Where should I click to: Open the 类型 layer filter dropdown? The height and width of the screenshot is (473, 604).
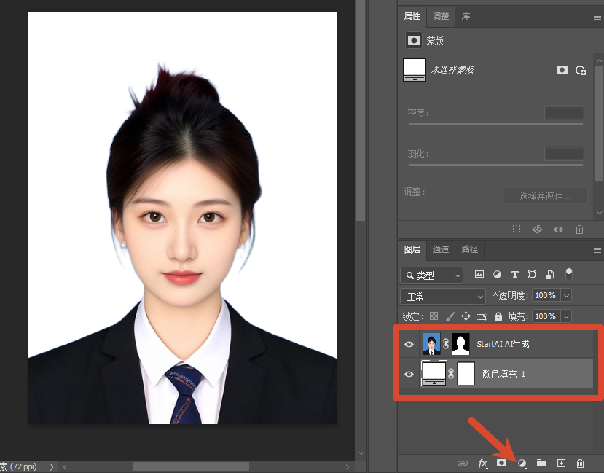click(432, 275)
